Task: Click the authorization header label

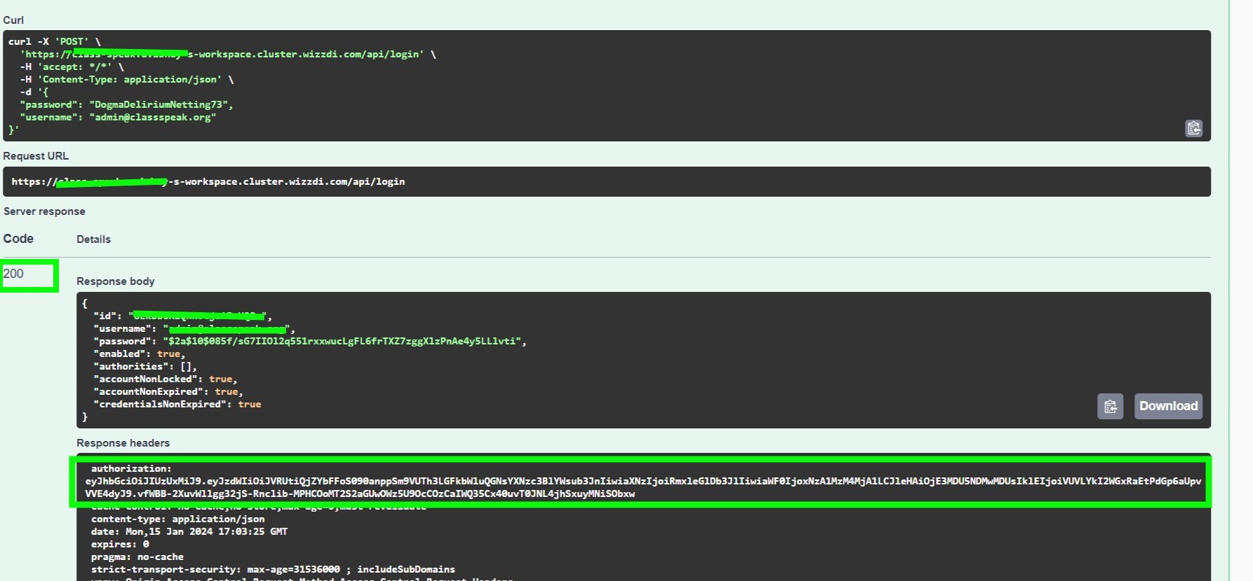Action: tap(131, 468)
